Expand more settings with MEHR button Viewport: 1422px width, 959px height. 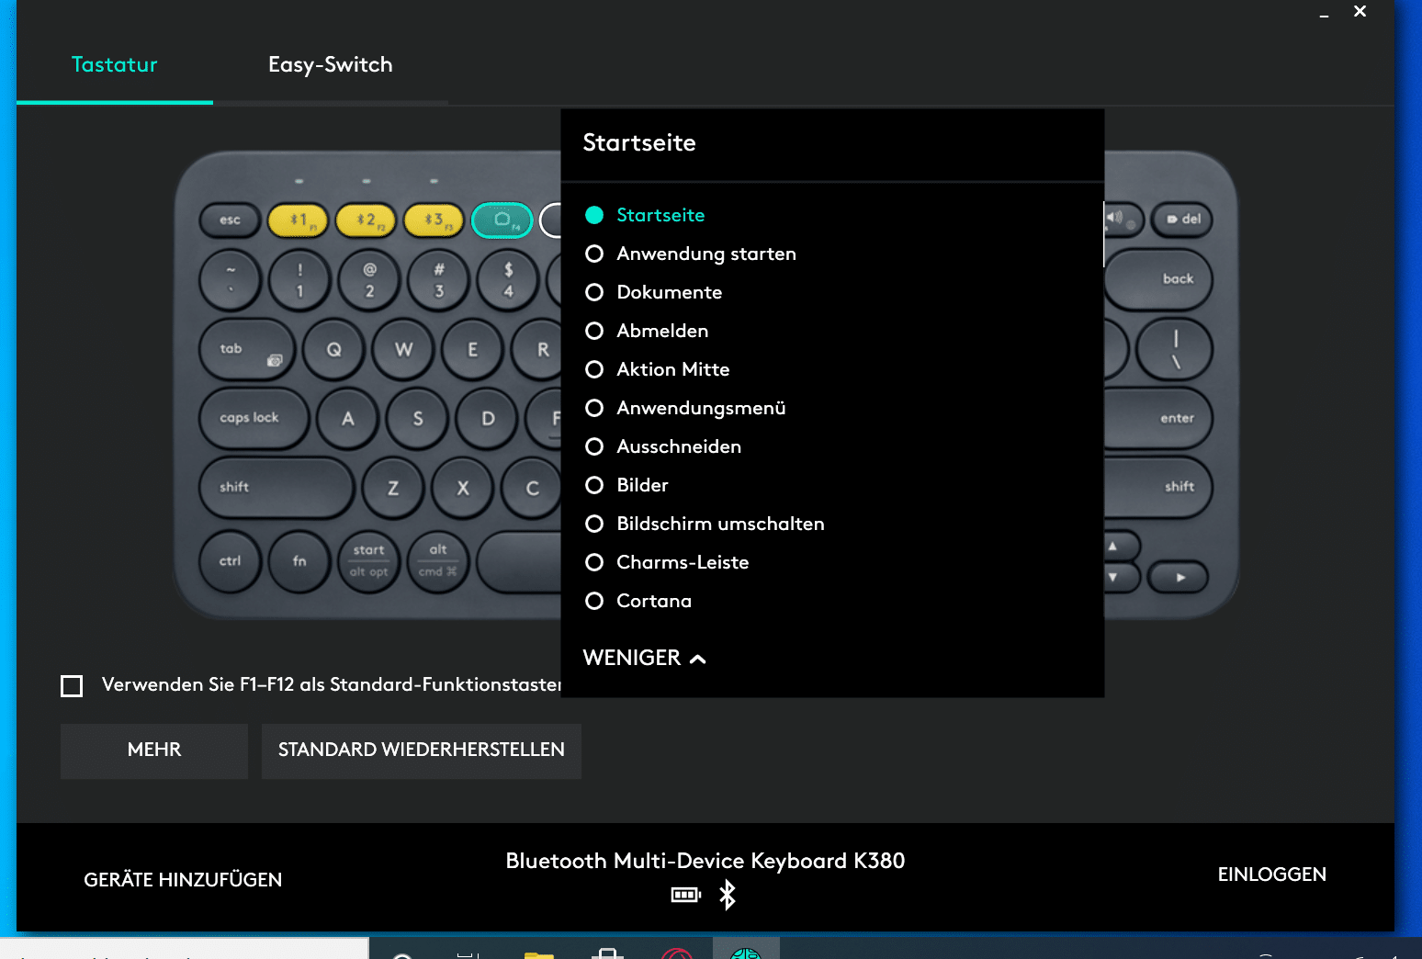(154, 750)
